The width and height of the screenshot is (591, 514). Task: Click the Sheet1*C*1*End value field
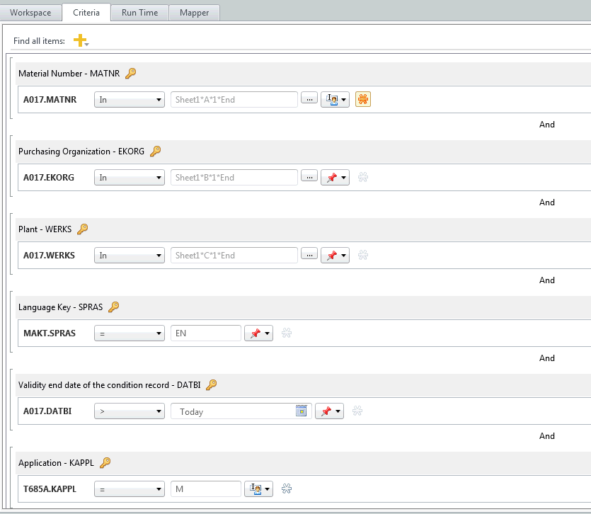coord(234,256)
